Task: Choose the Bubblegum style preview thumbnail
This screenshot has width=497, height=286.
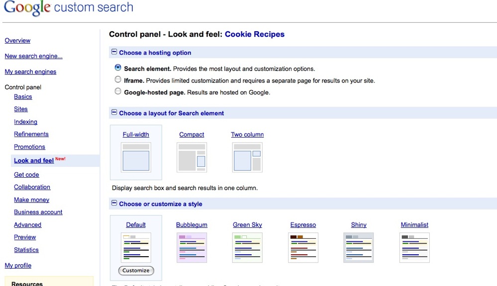Action: pos(192,247)
